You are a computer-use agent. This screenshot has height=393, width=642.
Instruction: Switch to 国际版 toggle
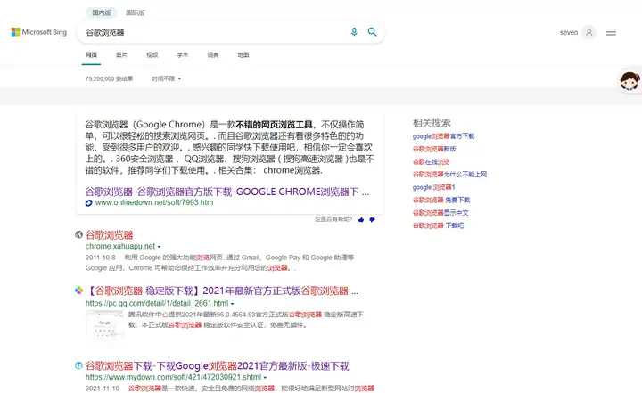click(136, 12)
